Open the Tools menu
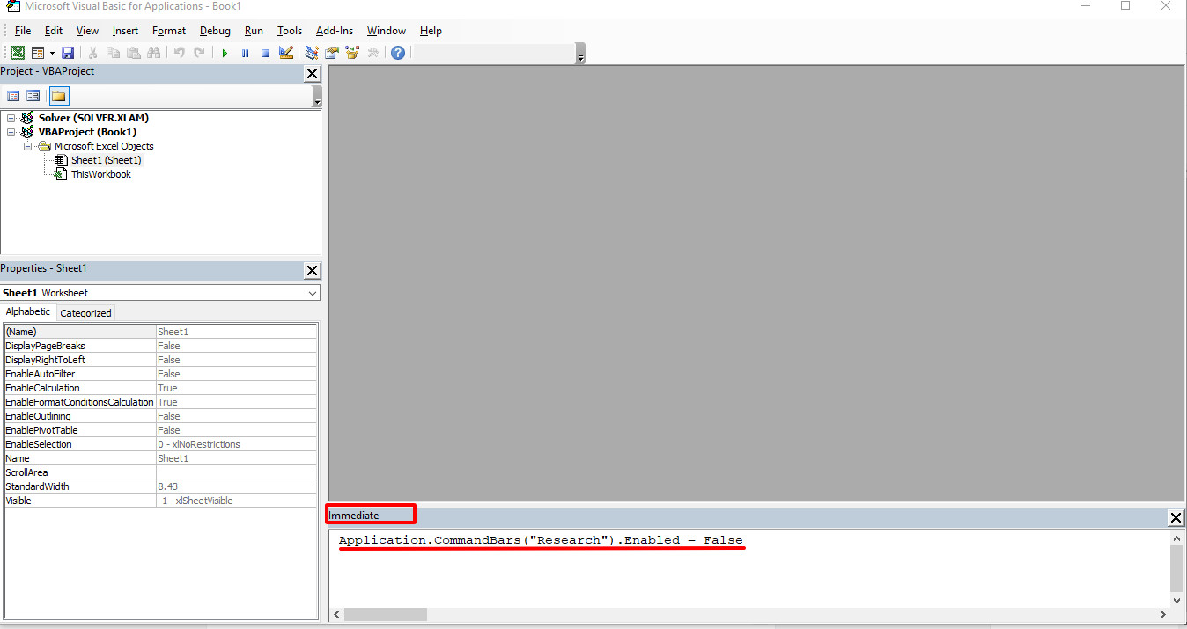 pos(290,31)
